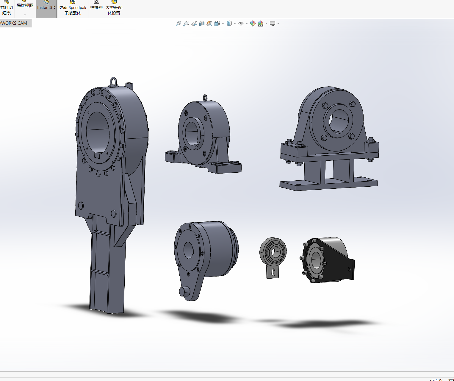Click the View Orientation cube icon

(x=217, y=24)
